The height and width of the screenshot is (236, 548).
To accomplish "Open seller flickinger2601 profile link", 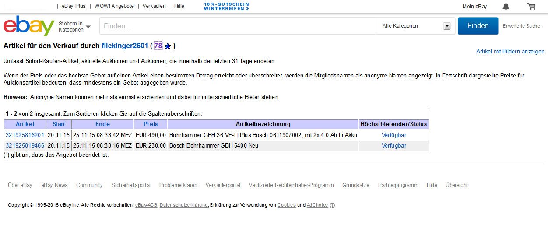I will tap(125, 46).
